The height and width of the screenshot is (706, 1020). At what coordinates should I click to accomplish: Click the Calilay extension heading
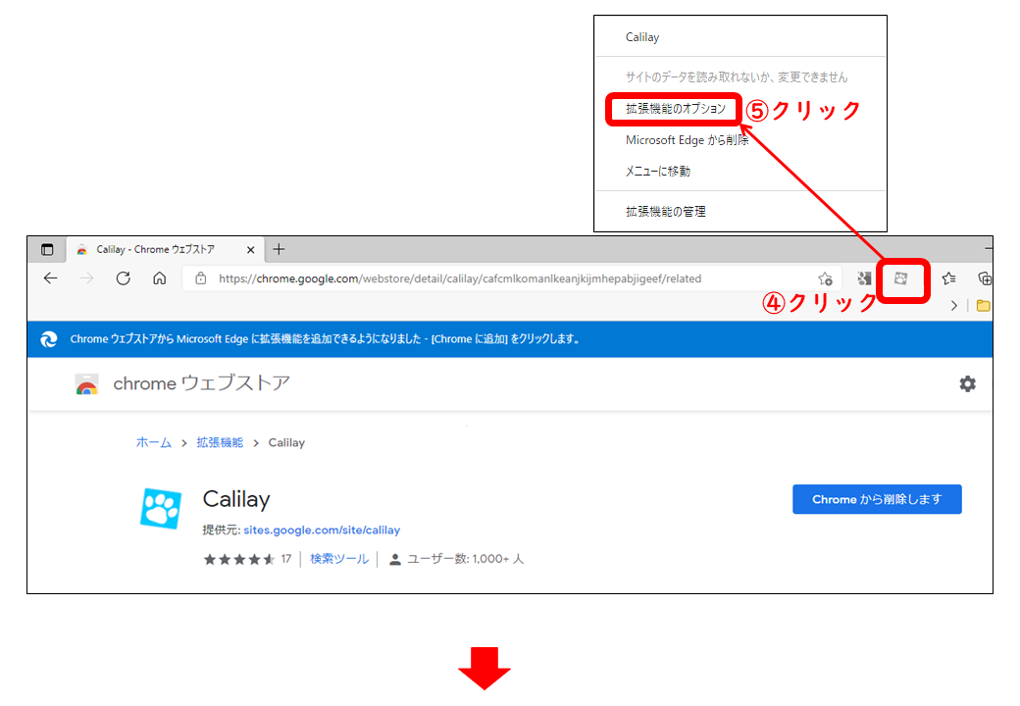pyautogui.click(x=236, y=499)
